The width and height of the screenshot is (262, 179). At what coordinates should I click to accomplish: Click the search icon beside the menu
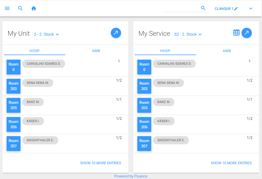tap(20, 8)
